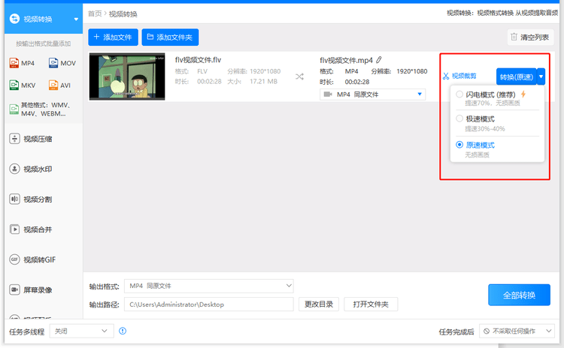The image size is (564, 348).
Task: Click the source size value 17.21 MB
Action: (263, 82)
